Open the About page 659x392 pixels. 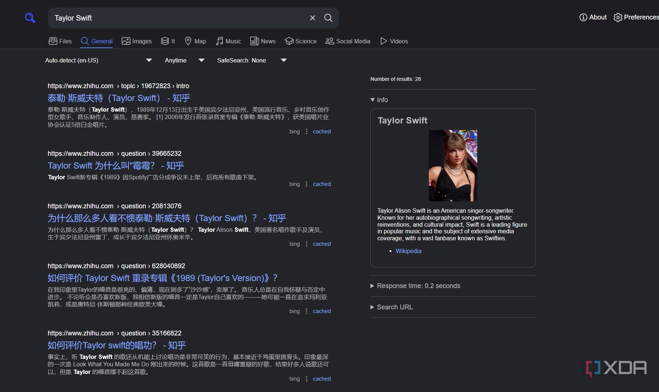pos(593,17)
